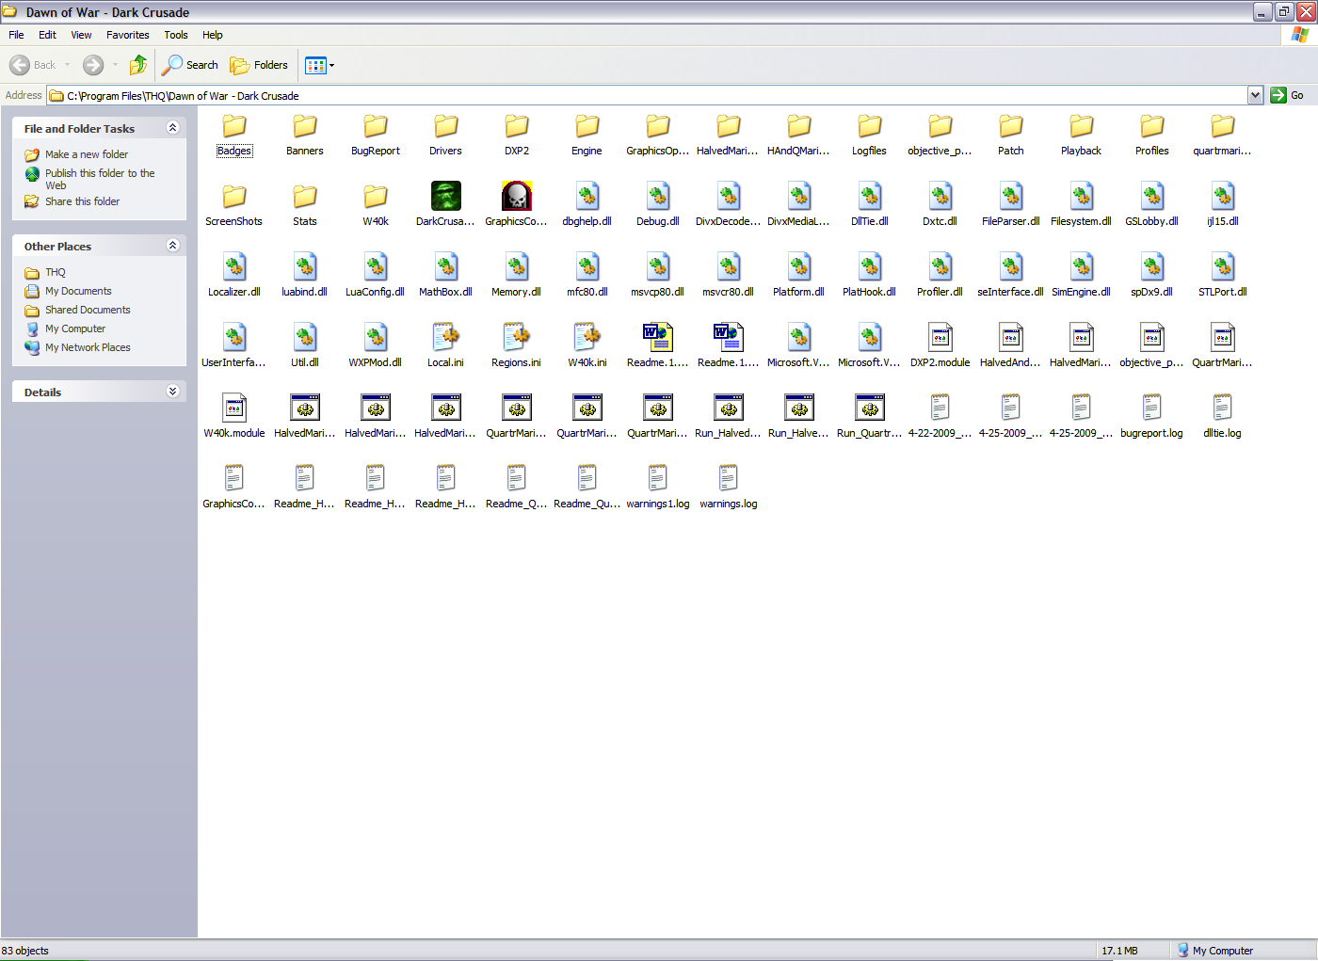1318x961 pixels.
Task: Open the Views button dropdown
Action: pos(331,65)
